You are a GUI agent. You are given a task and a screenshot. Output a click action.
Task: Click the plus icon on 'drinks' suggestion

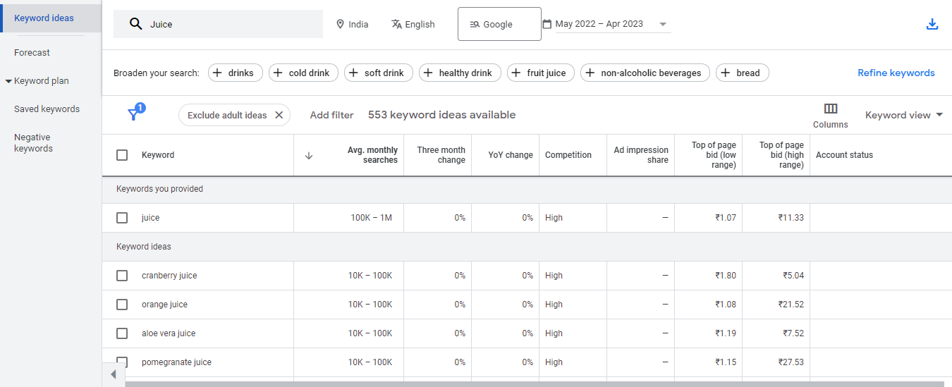pos(217,73)
